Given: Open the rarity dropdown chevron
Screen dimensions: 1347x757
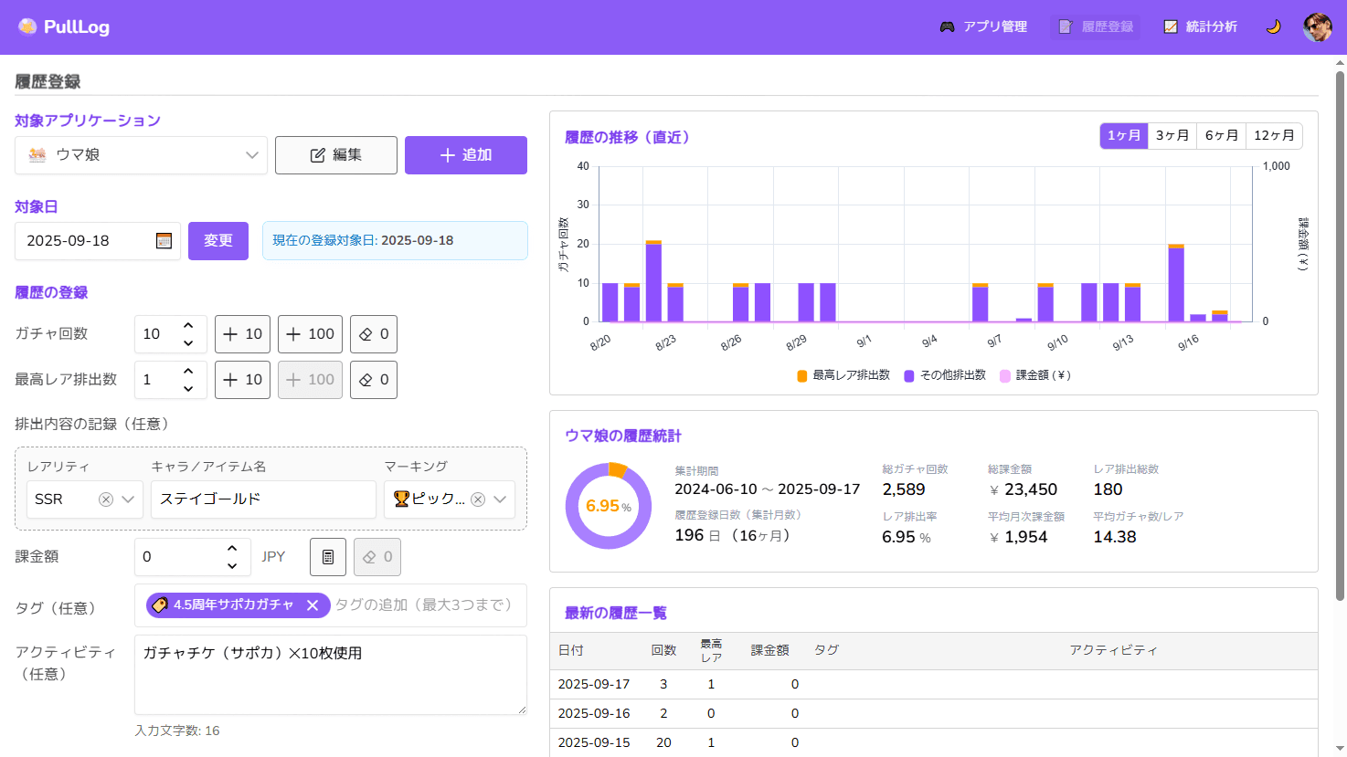Looking at the screenshot, I should click(x=128, y=499).
